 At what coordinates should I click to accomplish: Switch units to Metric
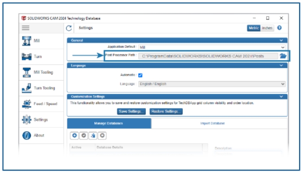pyautogui.click(x=253, y=28)
